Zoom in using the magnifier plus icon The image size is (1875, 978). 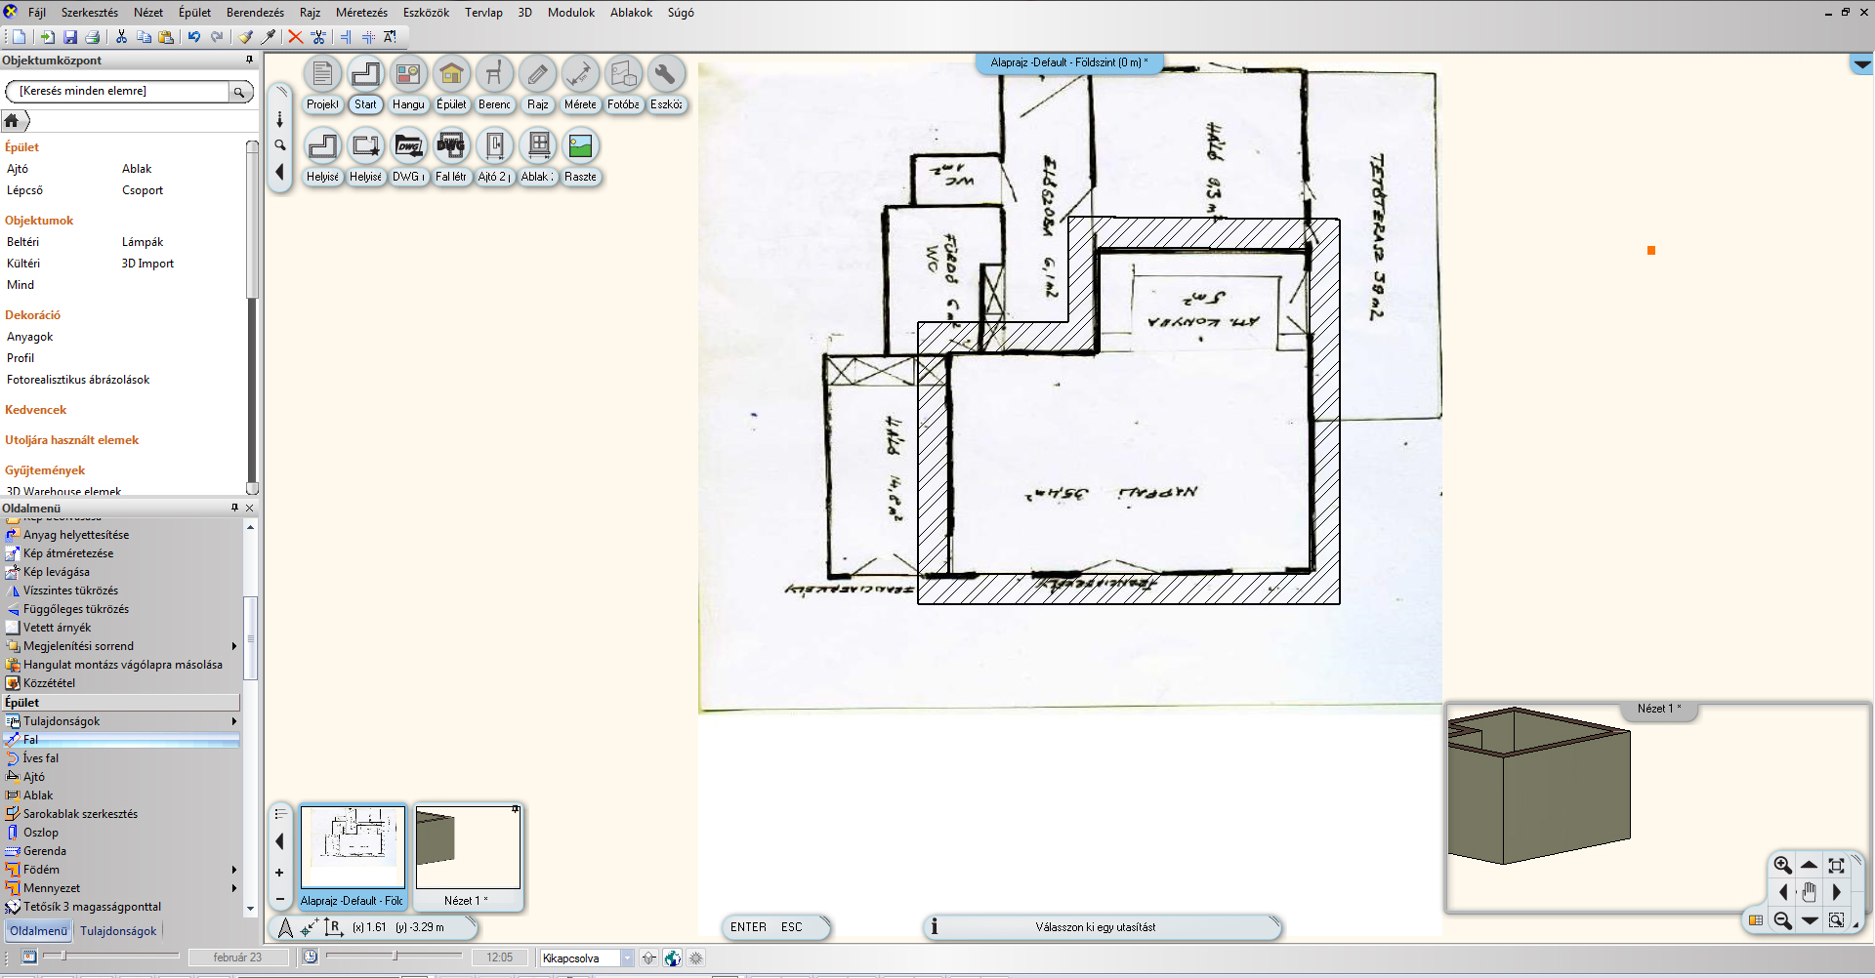[1782, 865]
